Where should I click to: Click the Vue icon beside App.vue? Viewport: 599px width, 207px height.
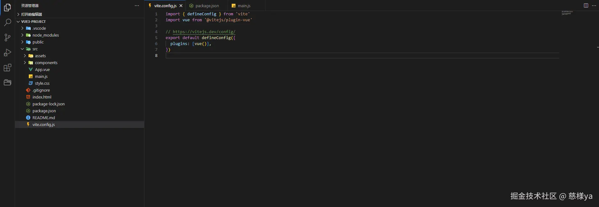31,69
